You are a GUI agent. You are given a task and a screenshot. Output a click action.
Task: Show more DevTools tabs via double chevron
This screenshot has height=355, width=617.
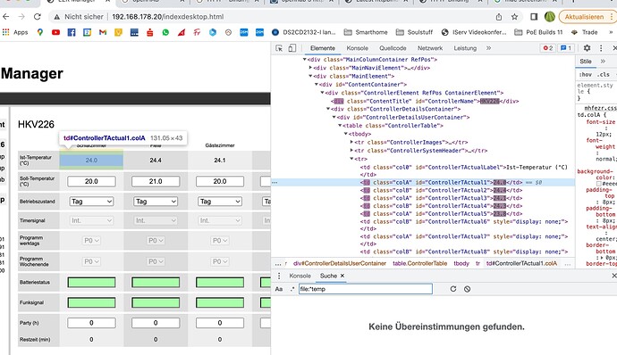tap(489, 48)
